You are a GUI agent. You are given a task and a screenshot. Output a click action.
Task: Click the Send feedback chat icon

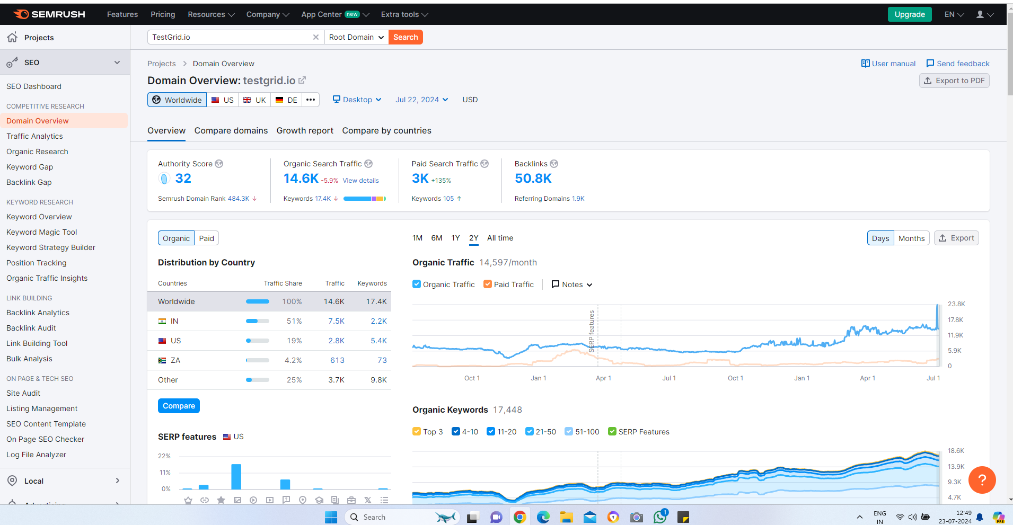930,64
